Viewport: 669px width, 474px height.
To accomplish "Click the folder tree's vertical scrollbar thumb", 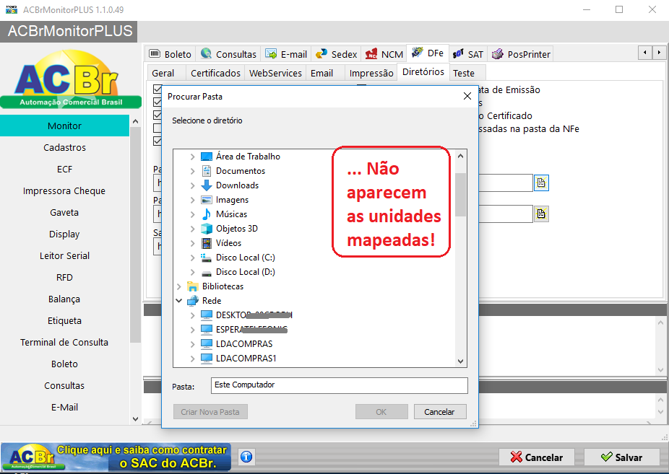I will (460, 195).
